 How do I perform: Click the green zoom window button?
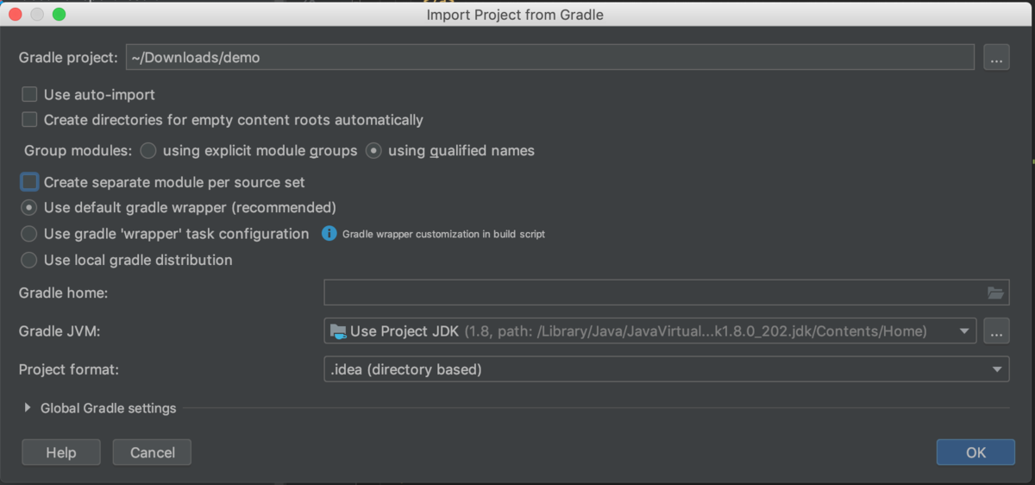[59, 15]
